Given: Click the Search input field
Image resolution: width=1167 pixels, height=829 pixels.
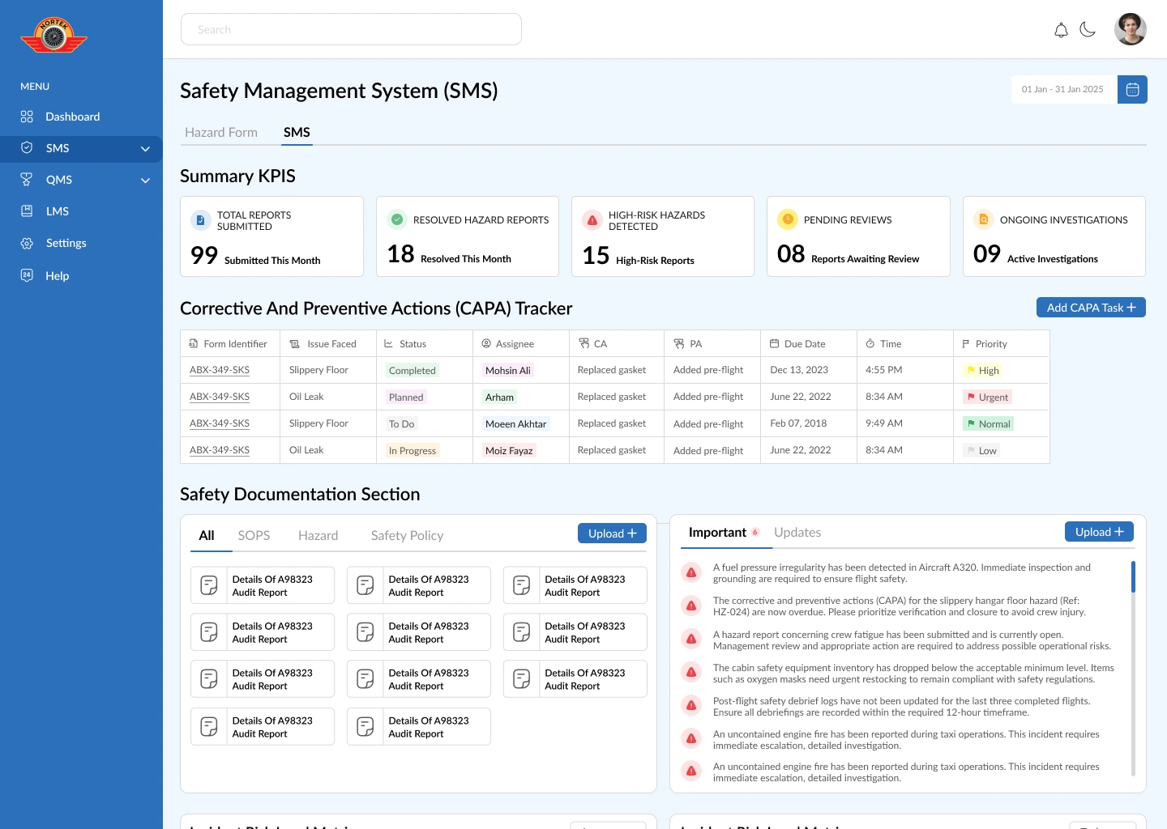Looking at the screenshot, I should [351, 29].
